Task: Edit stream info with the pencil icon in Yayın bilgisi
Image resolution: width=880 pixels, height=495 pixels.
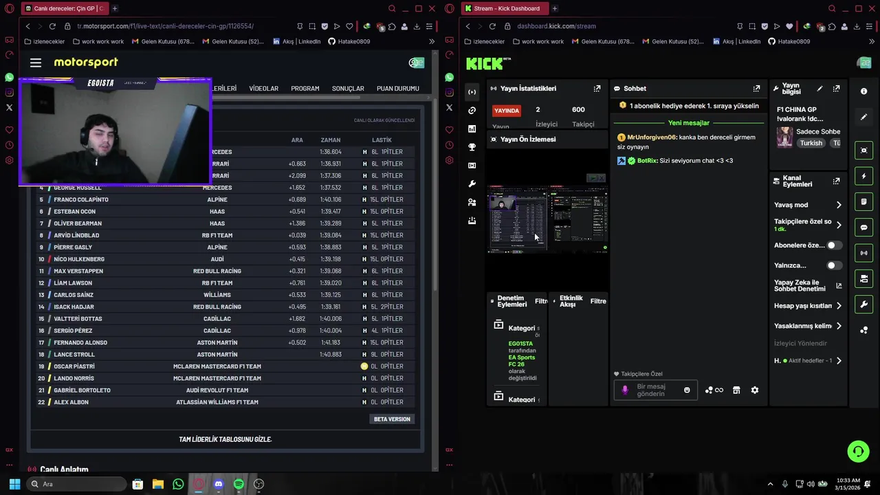Action: click(819, 89)
